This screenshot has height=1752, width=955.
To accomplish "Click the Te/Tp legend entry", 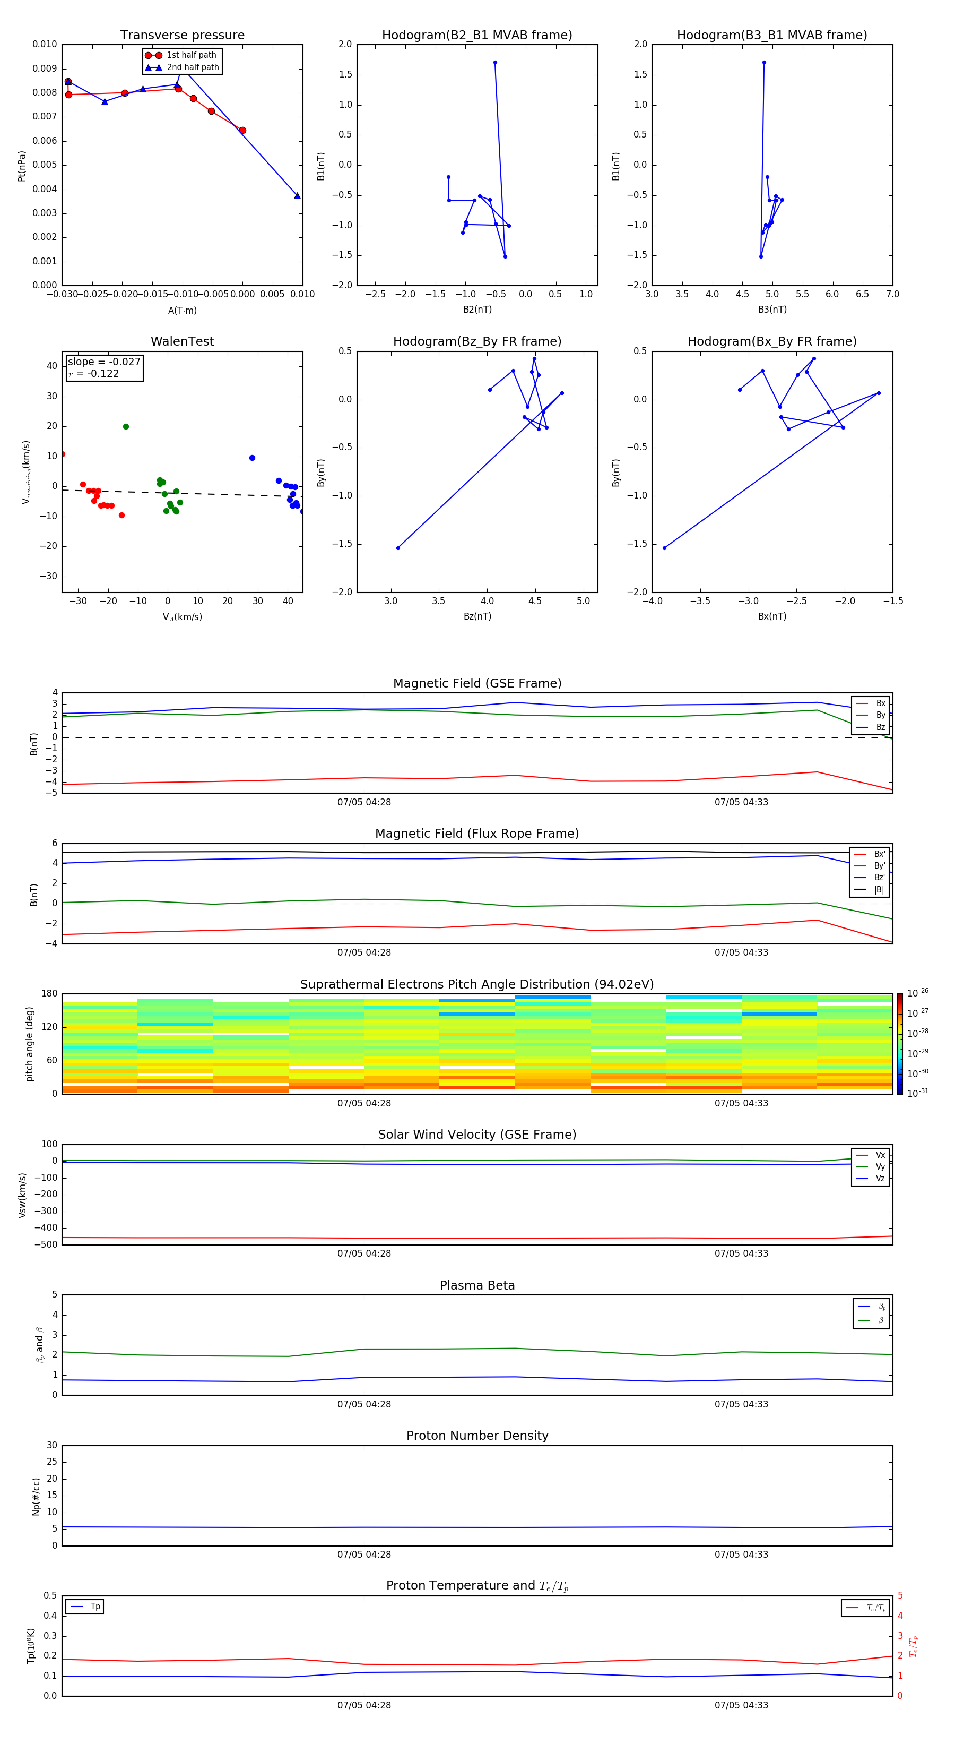I will [x=866, y=1608].
